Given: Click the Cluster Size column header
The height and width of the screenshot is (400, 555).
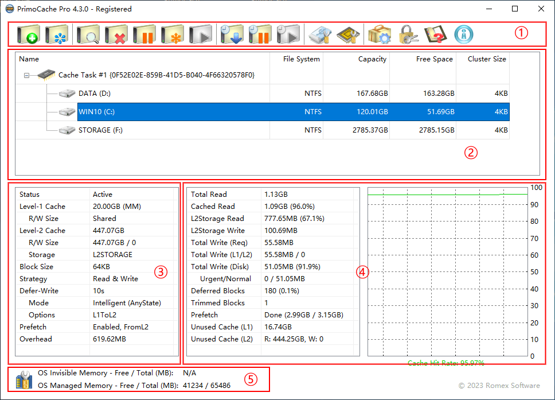Looking at the screenshot, I should 483,59.
